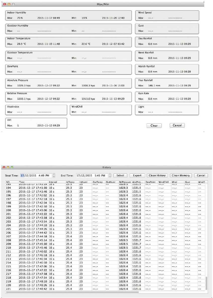
Task: Click the Export button
Action: 137,175
